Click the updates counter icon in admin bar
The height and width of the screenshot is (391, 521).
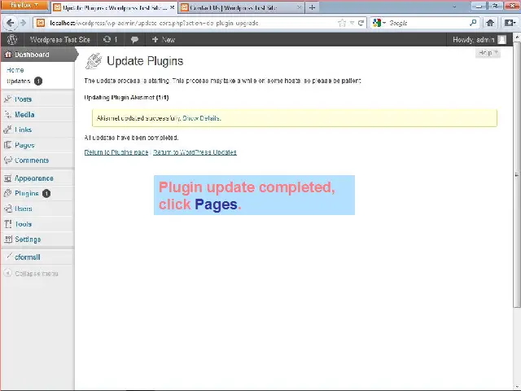point(111,40)
